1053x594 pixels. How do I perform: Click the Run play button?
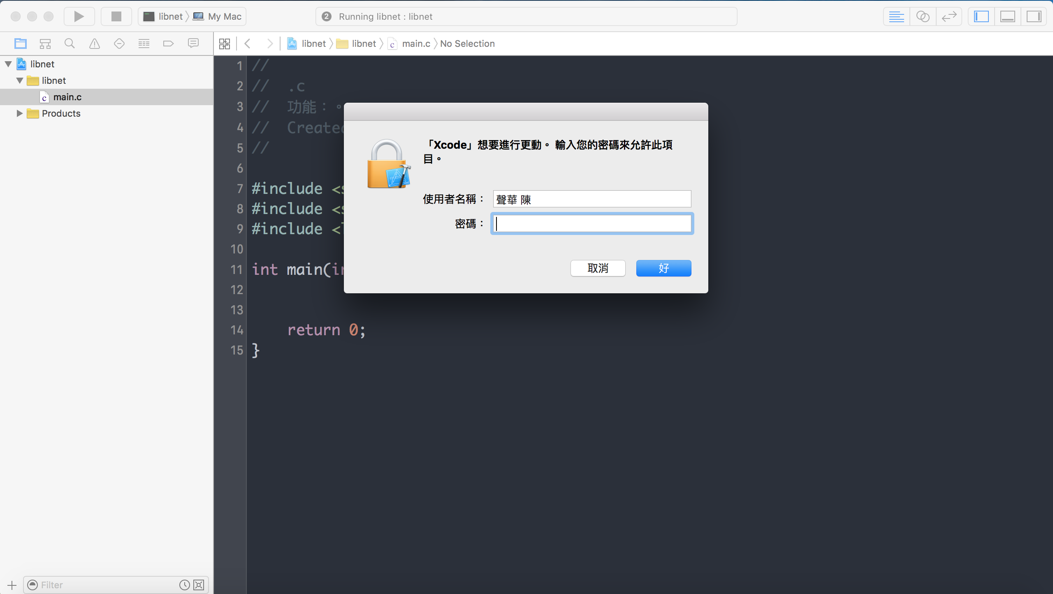79,16
